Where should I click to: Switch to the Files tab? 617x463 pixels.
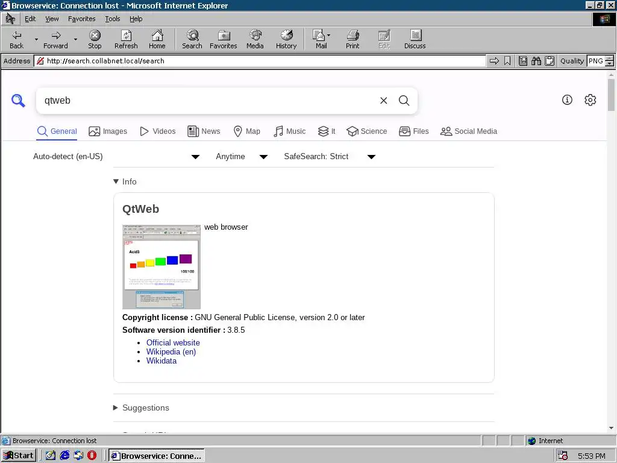click(x=413, y=131)
